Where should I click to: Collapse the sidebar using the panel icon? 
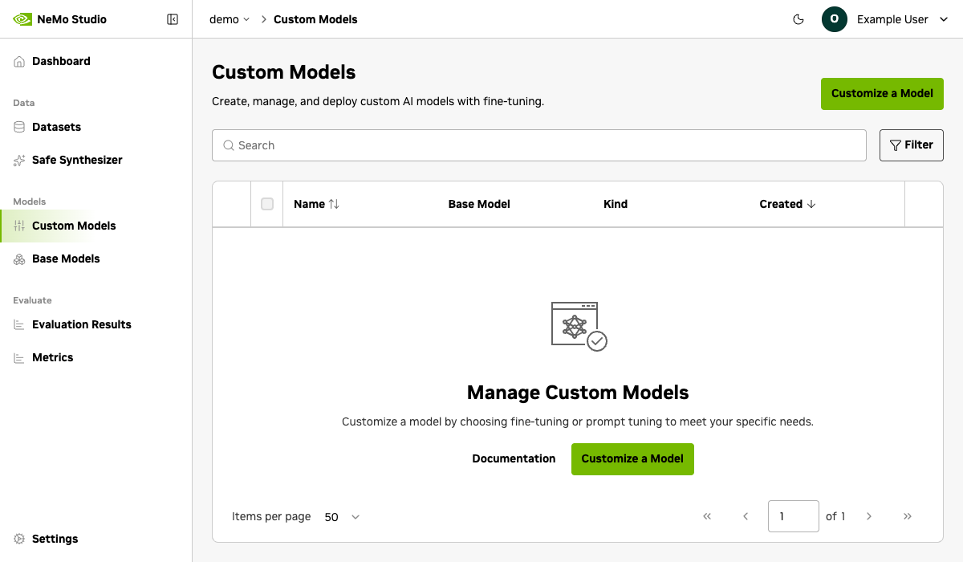(x=173, y=18)
